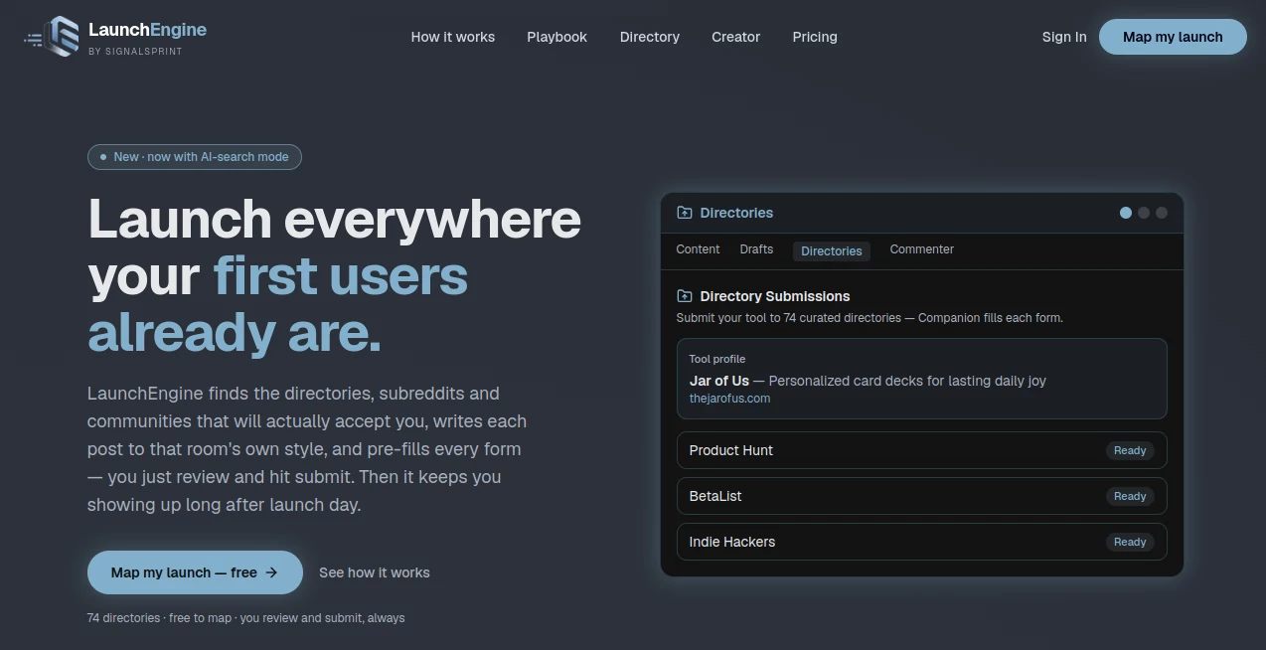Switch to the Content tab
Screen dimensions: 1266x650
698,249
